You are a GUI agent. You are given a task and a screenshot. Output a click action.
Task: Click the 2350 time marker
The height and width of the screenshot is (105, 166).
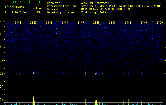pos(160,23)
